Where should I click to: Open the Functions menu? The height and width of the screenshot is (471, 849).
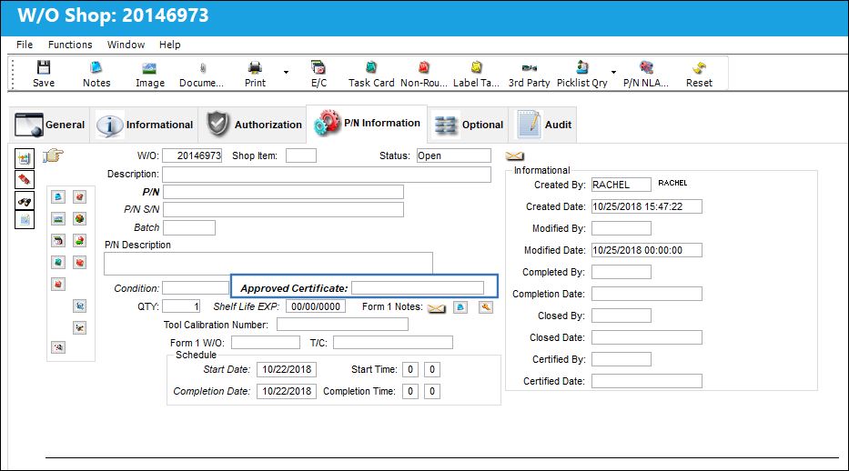(70, 45)
